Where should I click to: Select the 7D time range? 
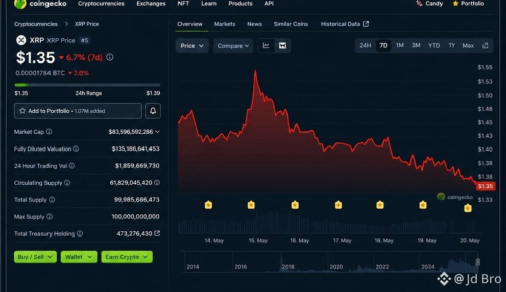coord(383,45)
